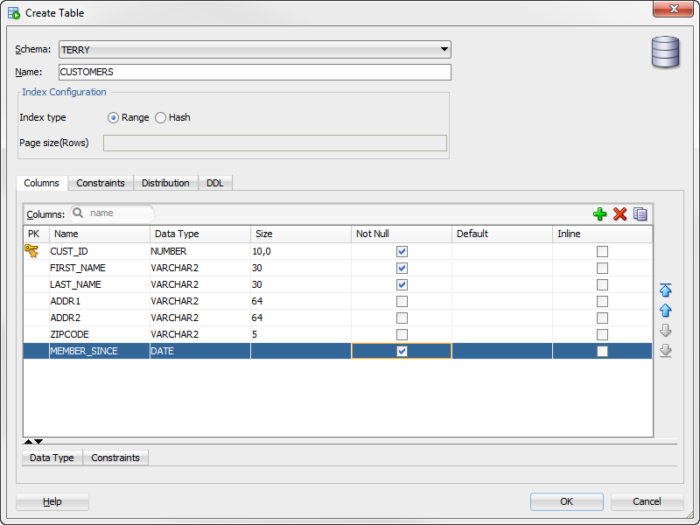Switch to the upper Columns tab

pyautogui.click(x=41, y=183)
